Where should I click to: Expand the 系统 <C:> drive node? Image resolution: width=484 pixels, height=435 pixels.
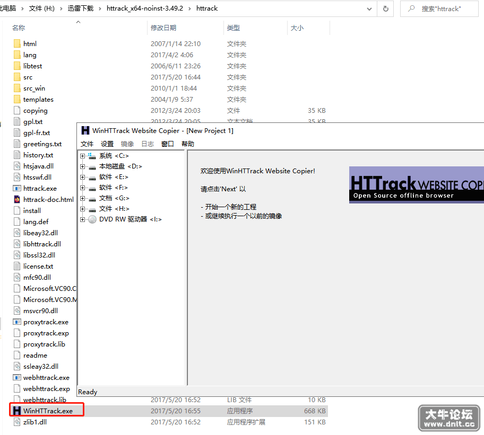tap(82, 156)
